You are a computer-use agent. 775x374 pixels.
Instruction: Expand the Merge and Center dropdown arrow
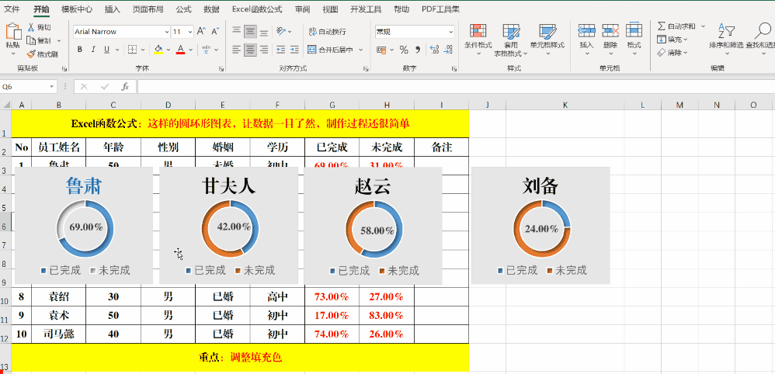click(x=360, y=50)
